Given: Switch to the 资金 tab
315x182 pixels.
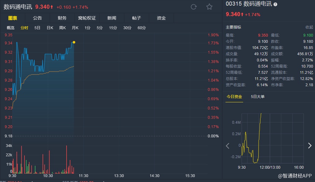Looking at the screenshot, I should (161, 18).
